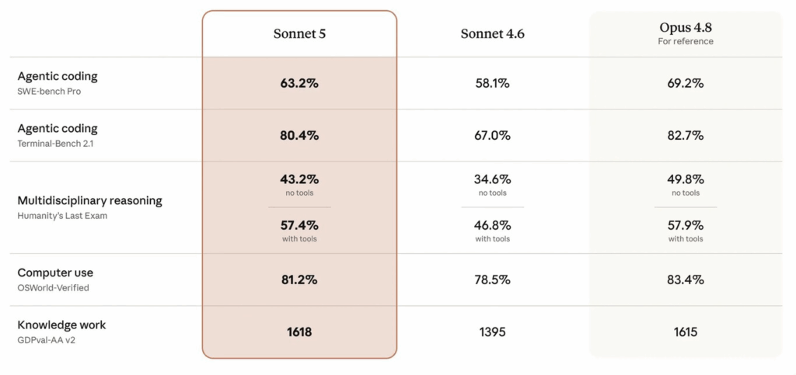This screenshot has width=796, height=375.
Task: Select the Multidisciplinary reasoning row heading
Action: [90, 200]
